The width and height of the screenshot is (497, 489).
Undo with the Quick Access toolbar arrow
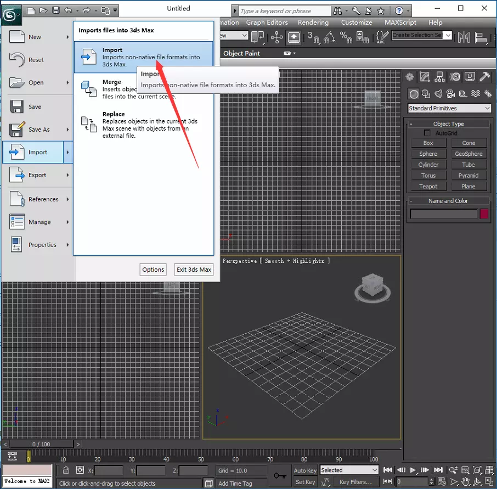click(x=68, y=10)
